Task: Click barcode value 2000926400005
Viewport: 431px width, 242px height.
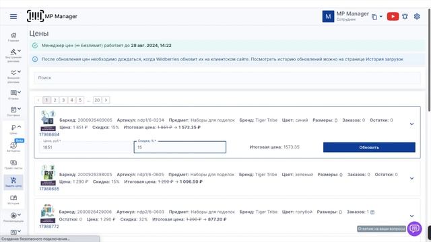Action: pos(95,120)
